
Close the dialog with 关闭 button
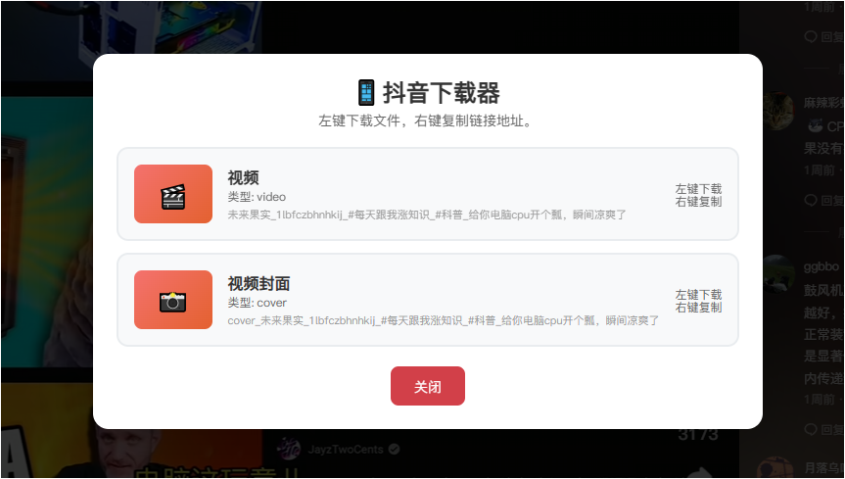(x=427, y=386)
